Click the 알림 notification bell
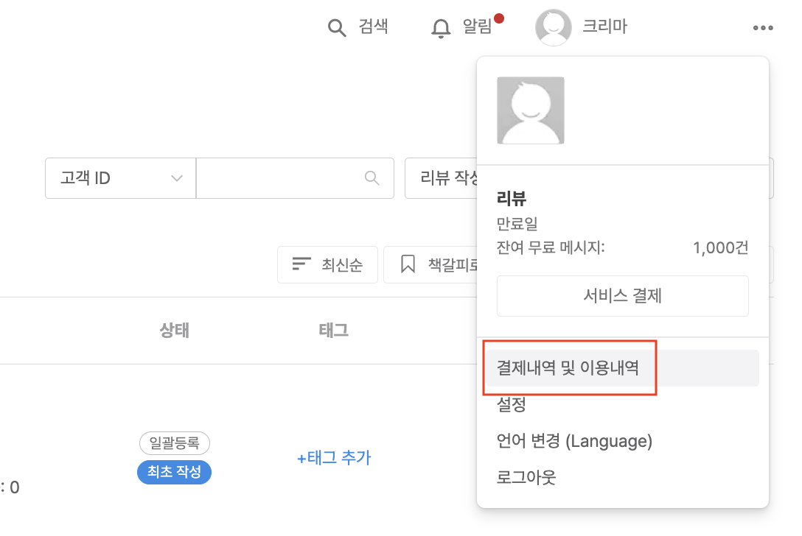This screenshot has width=802, height=536. point(441,27)
